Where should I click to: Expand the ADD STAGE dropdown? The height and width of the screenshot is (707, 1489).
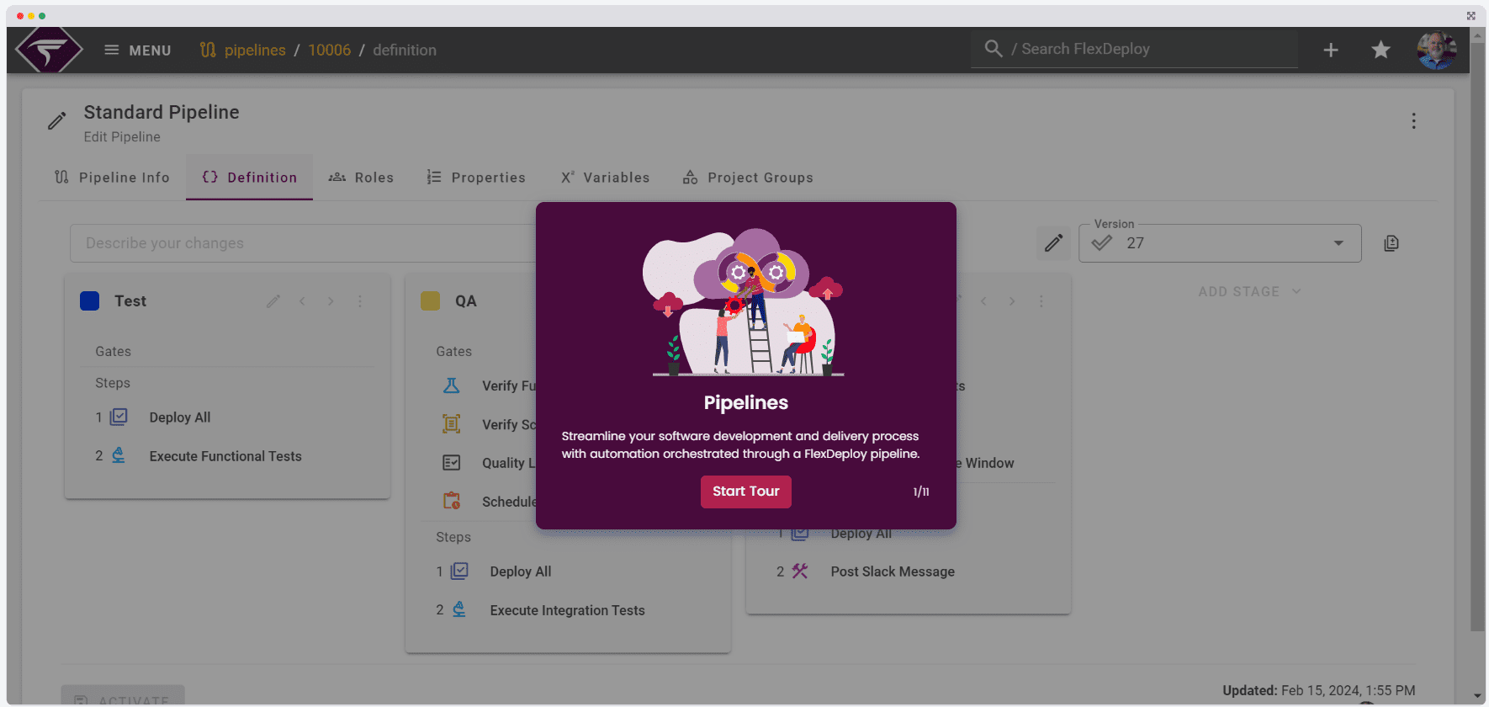(1249, 291)
